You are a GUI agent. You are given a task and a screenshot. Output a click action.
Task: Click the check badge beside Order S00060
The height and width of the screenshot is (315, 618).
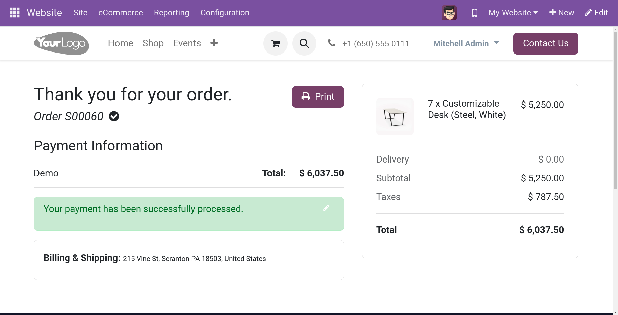point(113,116)
